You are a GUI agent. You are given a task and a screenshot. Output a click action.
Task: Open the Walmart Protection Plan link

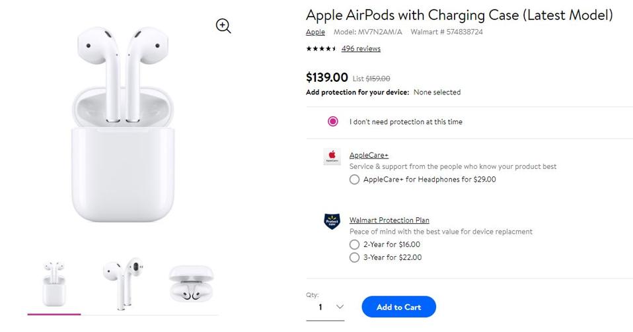[389, 220]
